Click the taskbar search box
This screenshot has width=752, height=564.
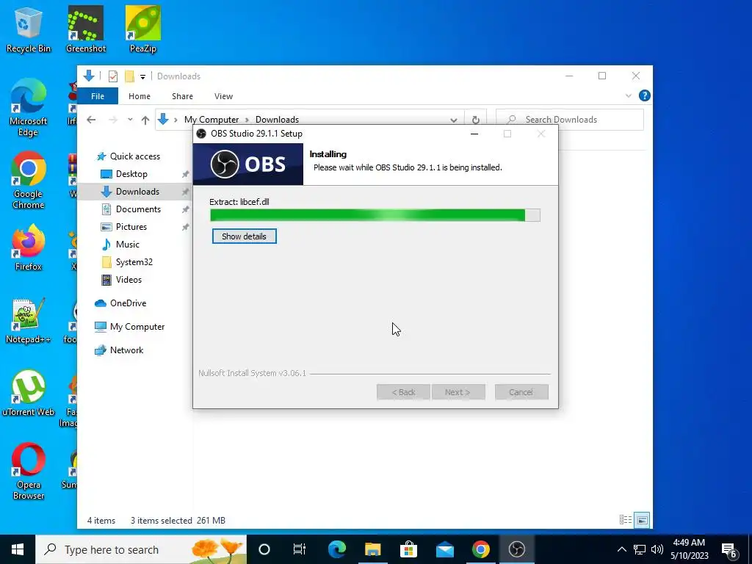point(141,549)
